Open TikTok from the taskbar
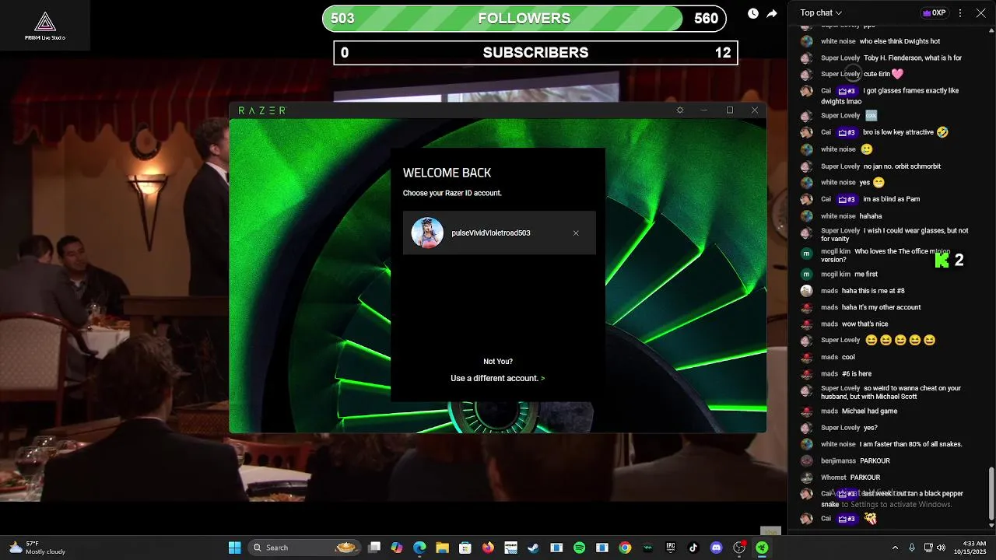 pyautogui.click(x=693, y=548)
